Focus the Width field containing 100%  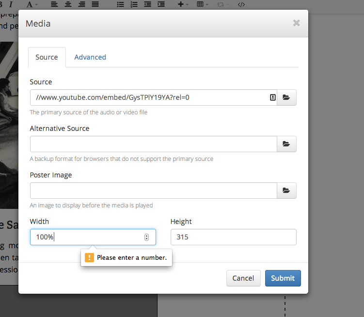[87, 238]
